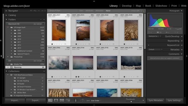Switch to the Book module

[x=148, y=6]
